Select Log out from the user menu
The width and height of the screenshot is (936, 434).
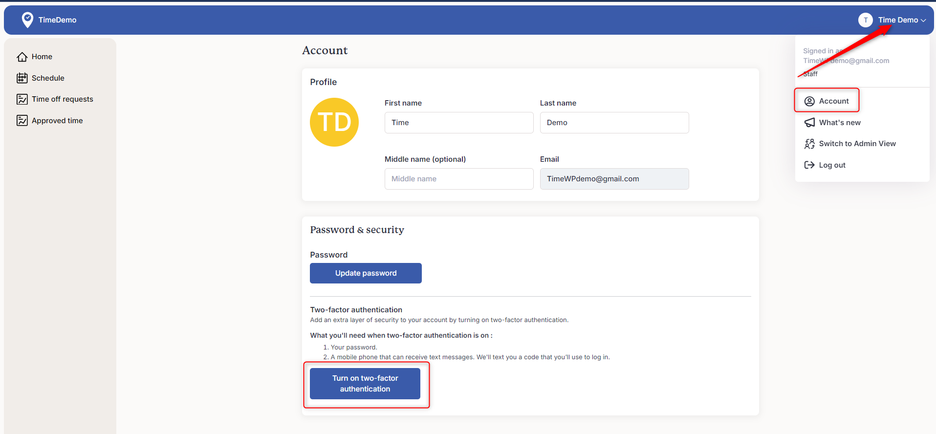(832, 165)
